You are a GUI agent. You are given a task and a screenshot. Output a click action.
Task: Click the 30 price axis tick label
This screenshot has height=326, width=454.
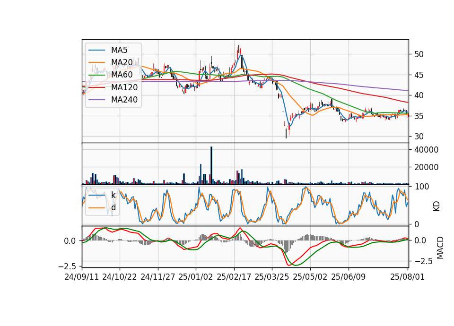tap(419, 137)
